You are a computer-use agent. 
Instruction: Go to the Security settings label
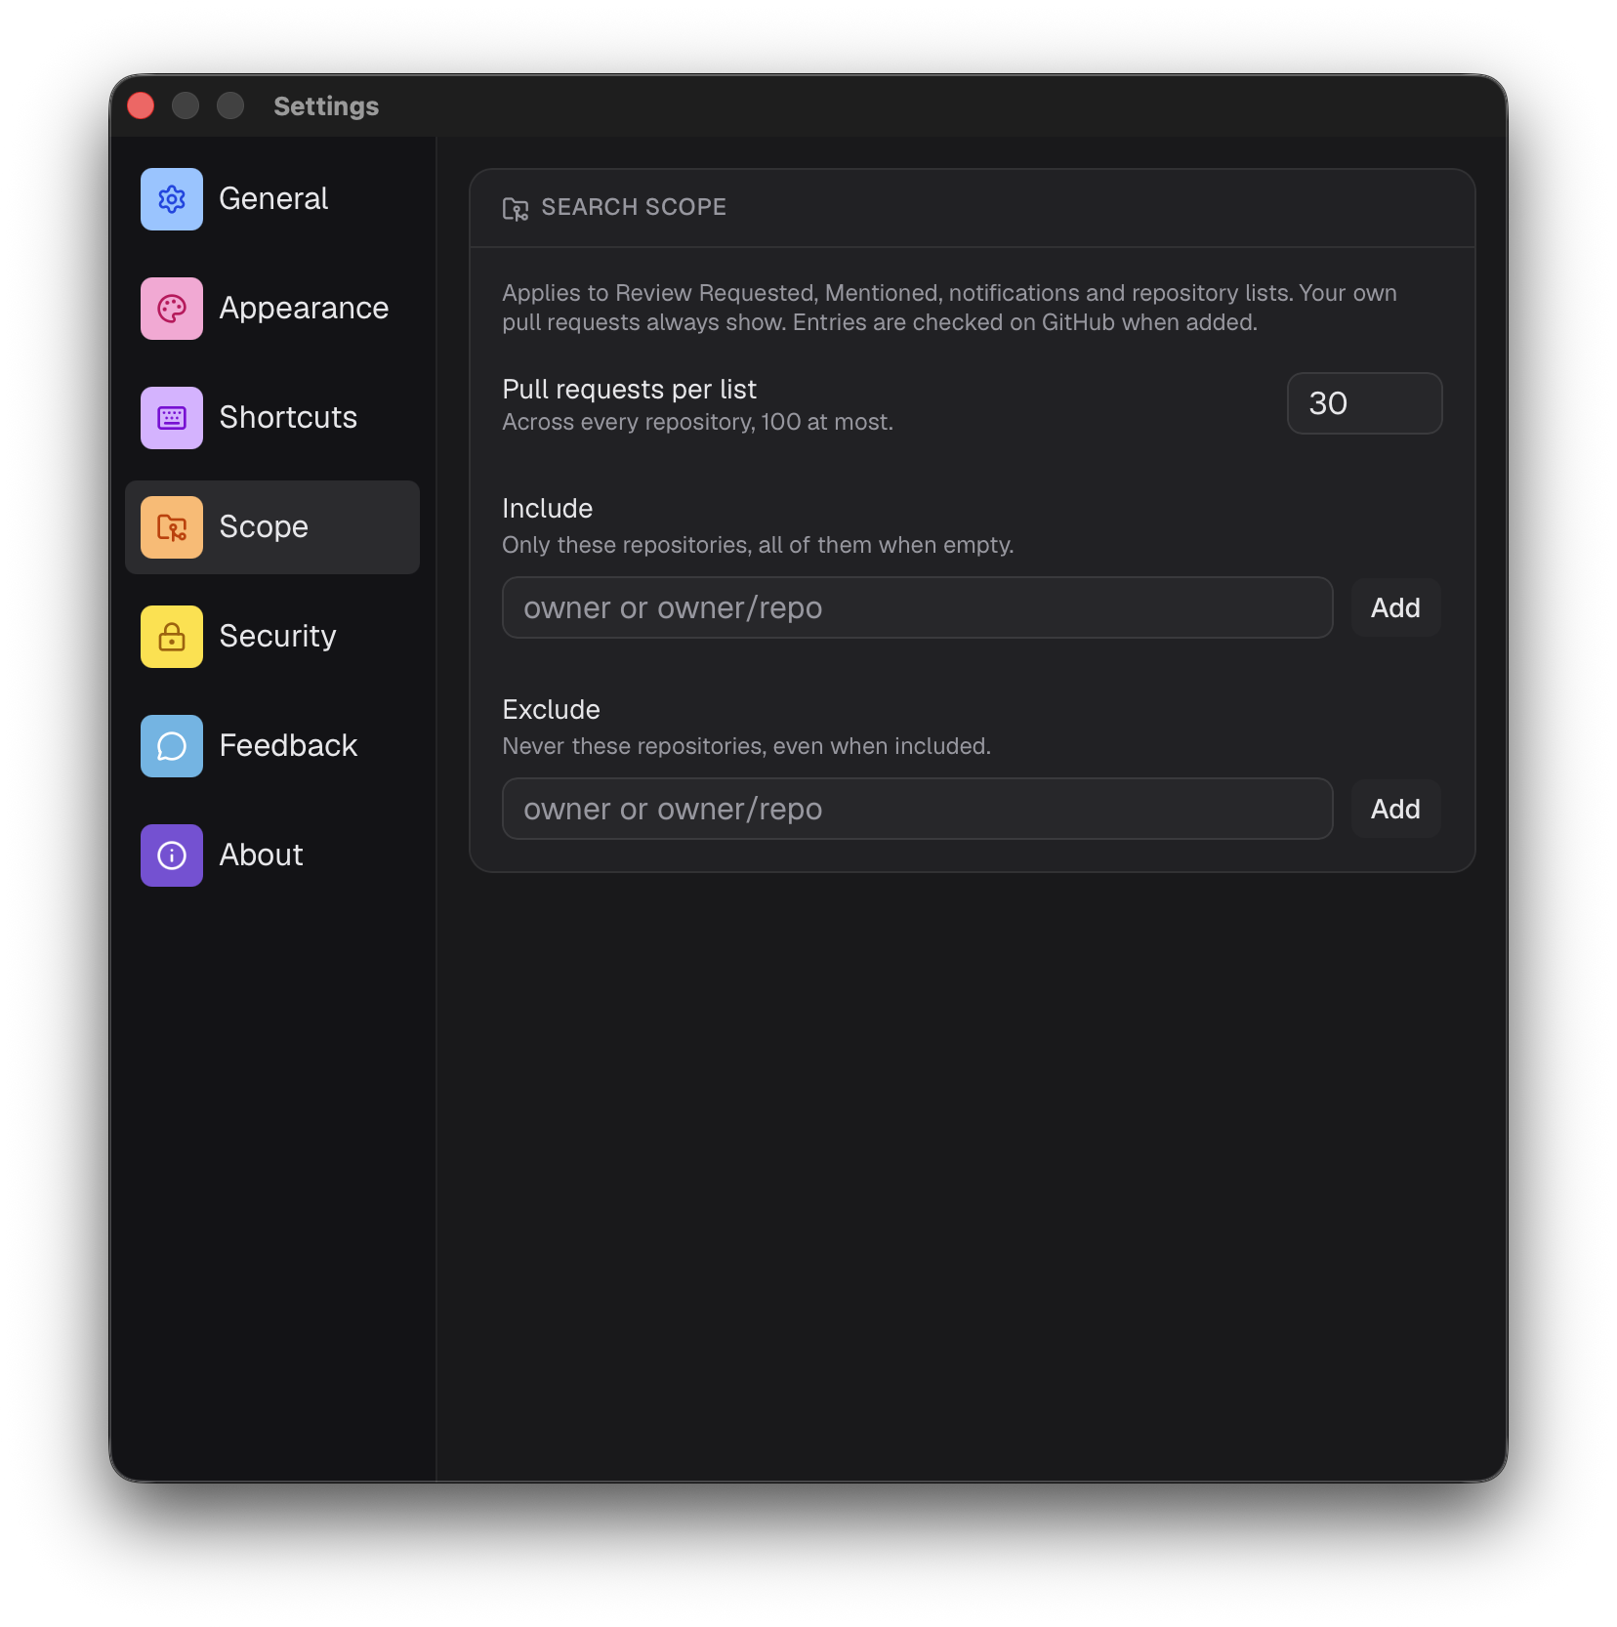point(277,637)
